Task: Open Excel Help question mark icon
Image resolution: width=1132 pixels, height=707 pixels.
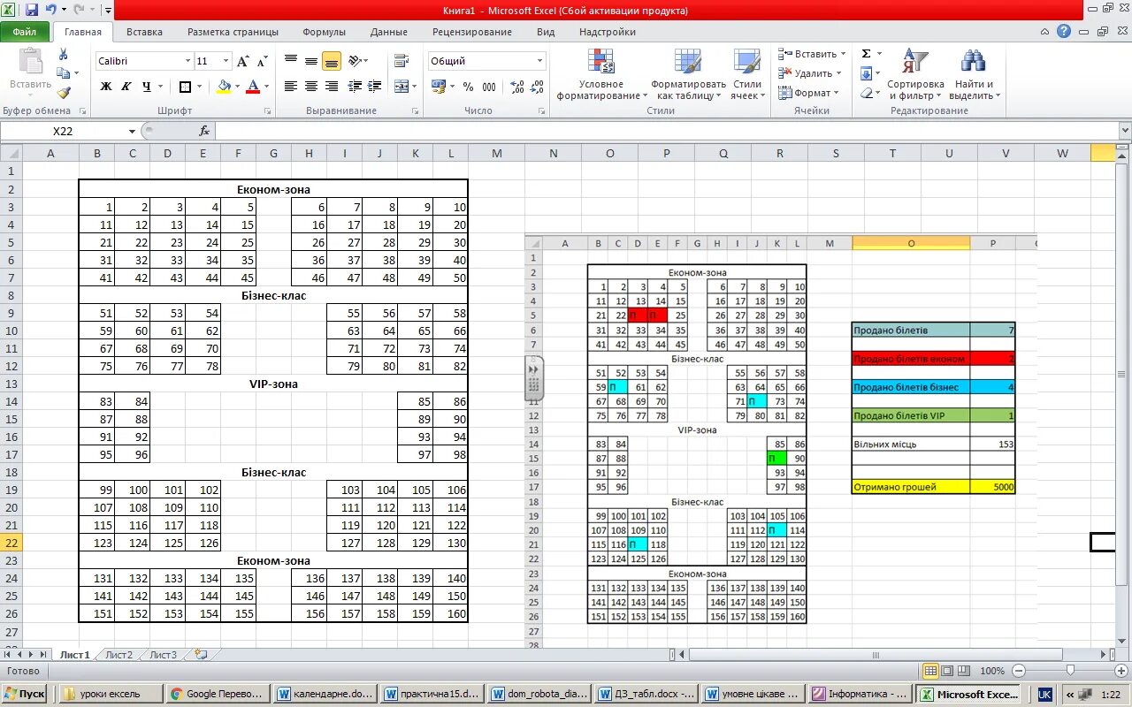Action: coord(1064,31)
